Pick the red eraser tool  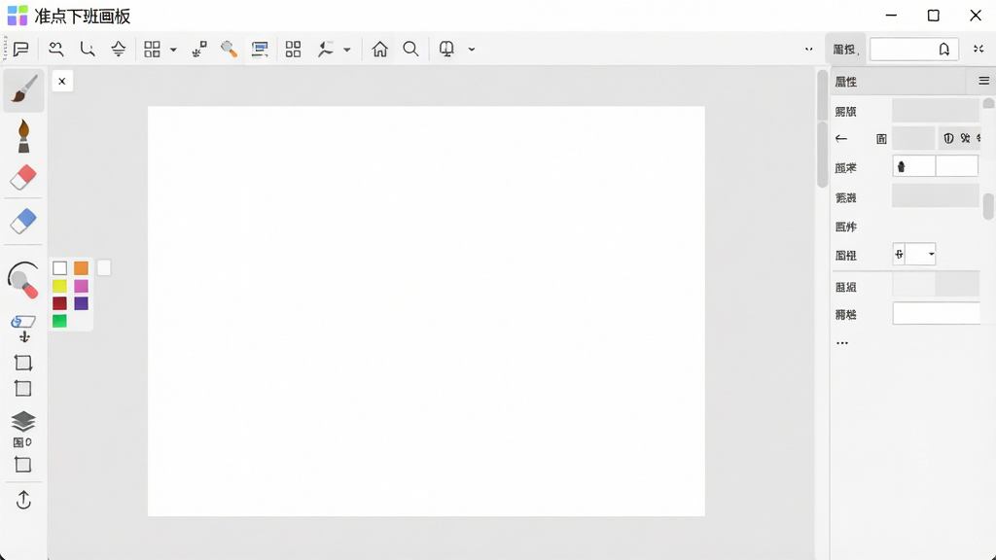pos(23,178)
